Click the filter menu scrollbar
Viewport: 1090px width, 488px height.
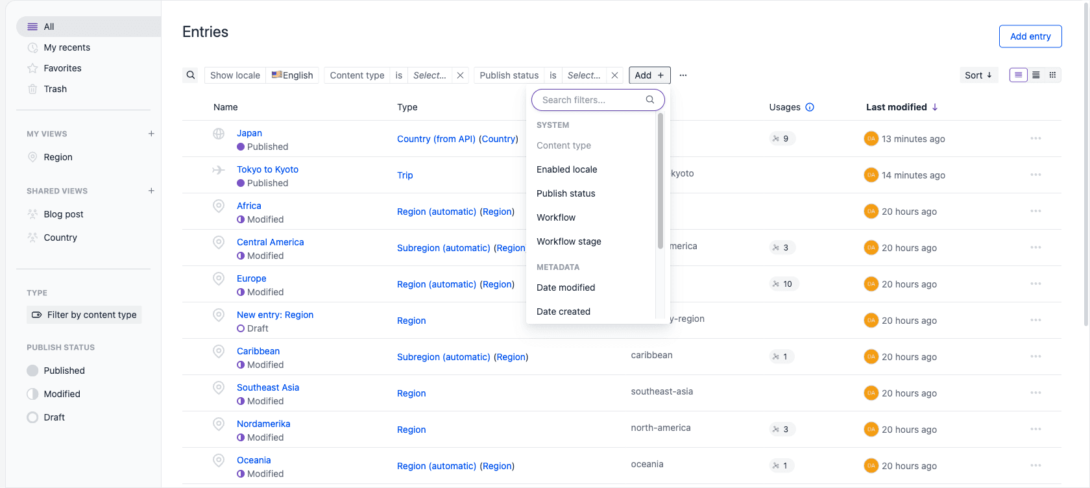click(x=660, y=182)
